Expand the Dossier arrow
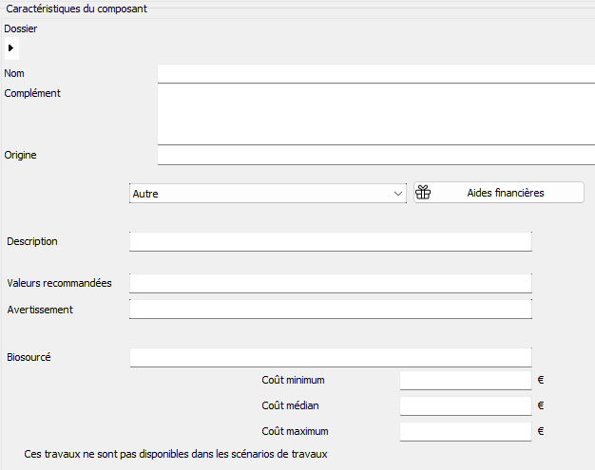Screen dimensions: 595x470 11,48
